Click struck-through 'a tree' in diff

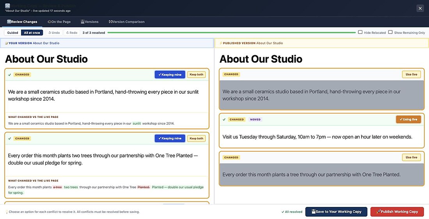click(x=57, y=187)
